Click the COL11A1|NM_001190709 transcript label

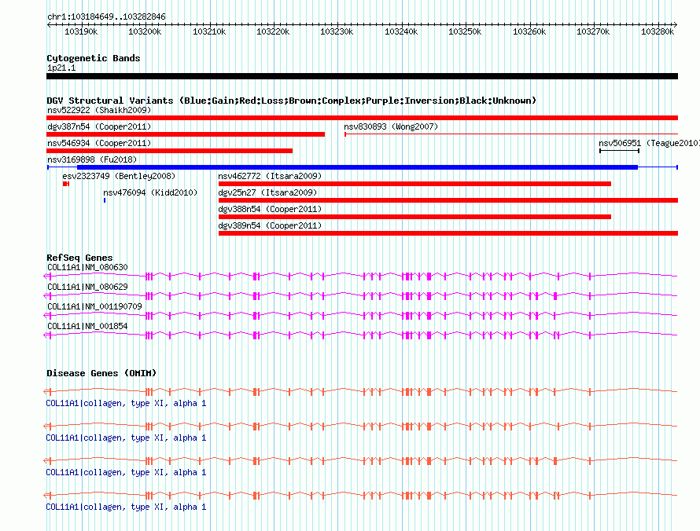[x=94, y=307]
